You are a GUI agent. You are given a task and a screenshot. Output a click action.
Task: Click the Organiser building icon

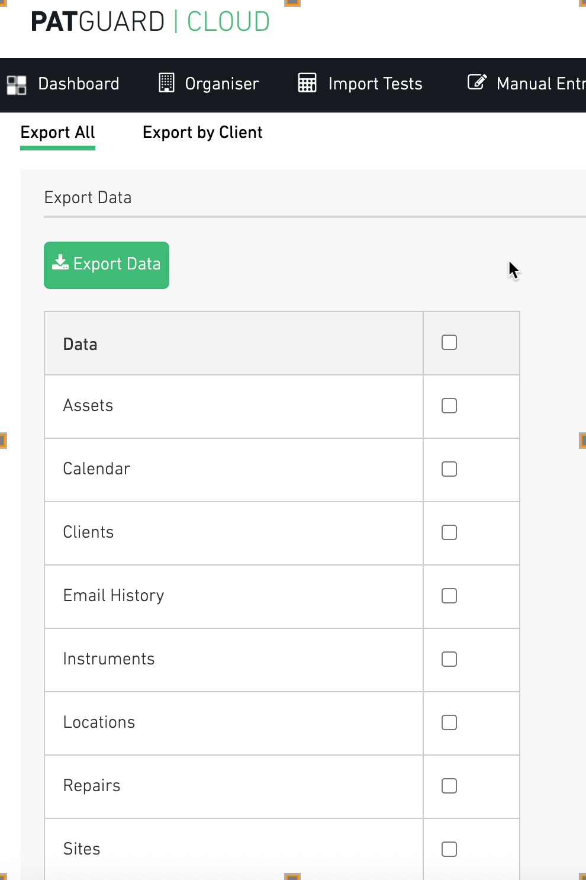tap(167, 83)
